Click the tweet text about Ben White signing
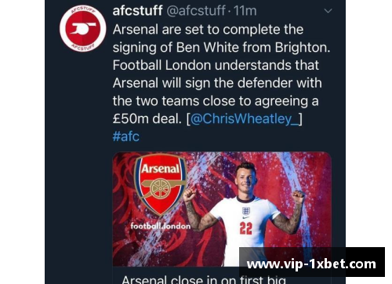 pyautogui.click(x=221, y=74)
